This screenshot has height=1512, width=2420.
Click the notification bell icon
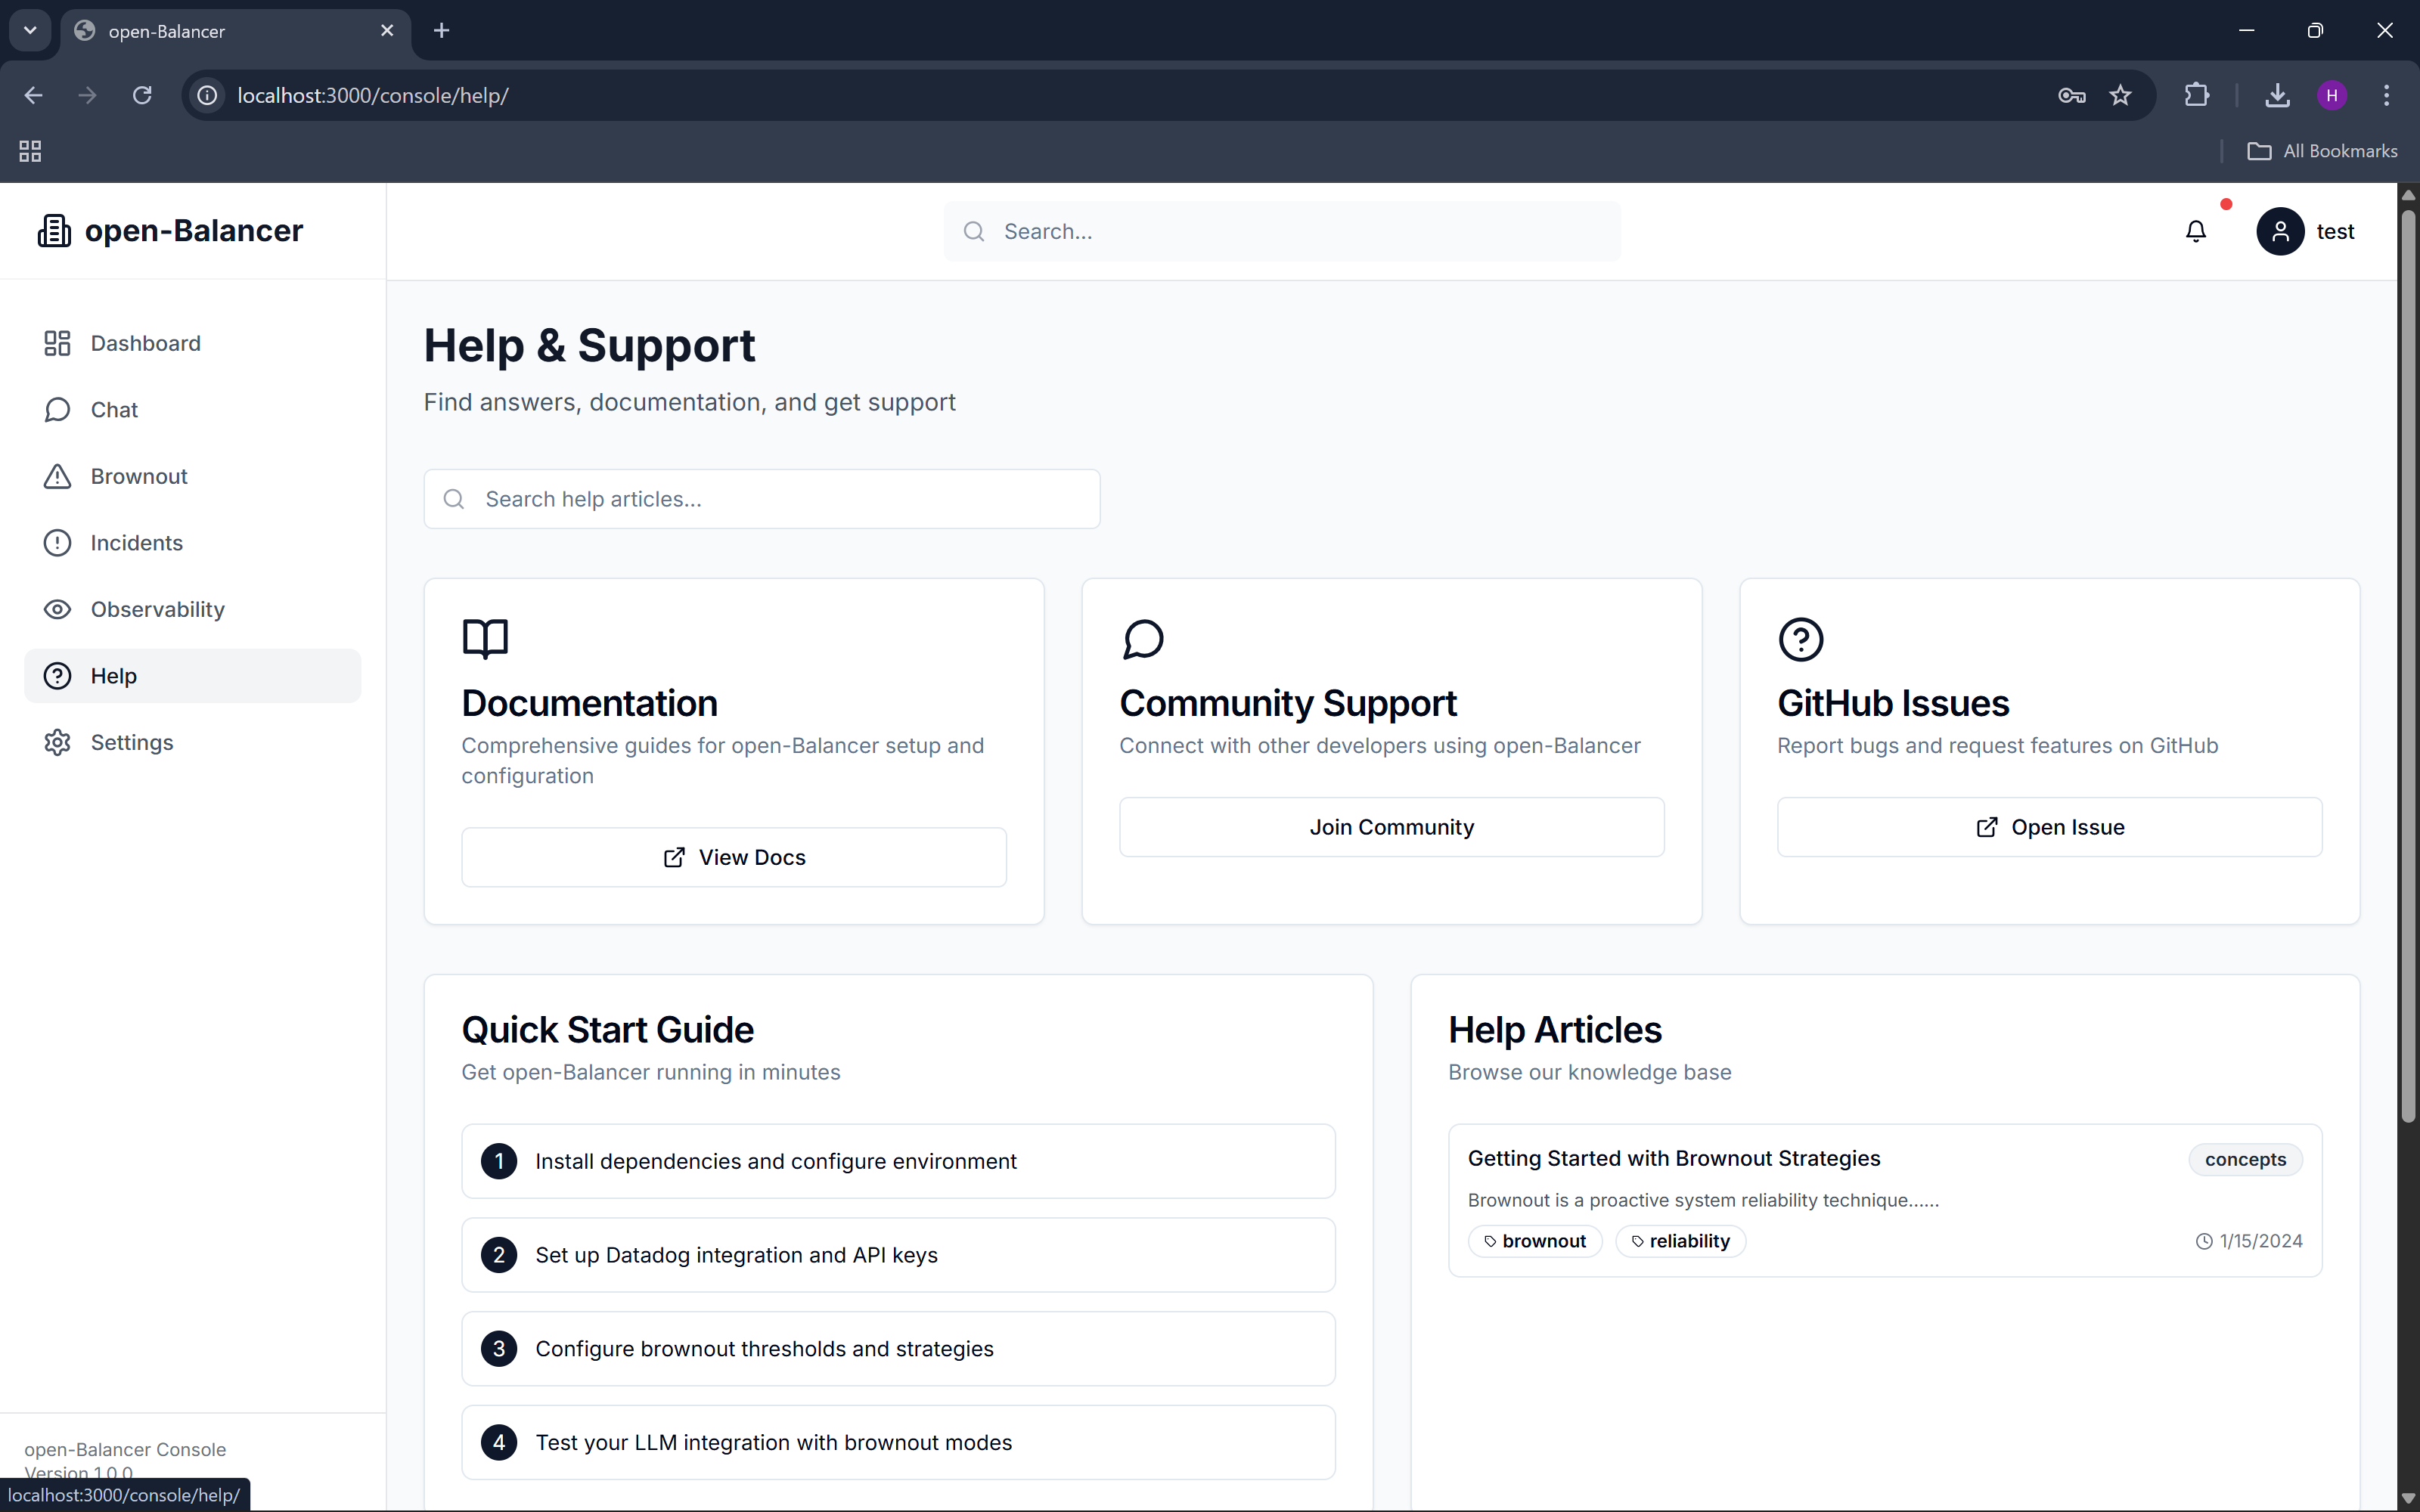(2195, 231)
